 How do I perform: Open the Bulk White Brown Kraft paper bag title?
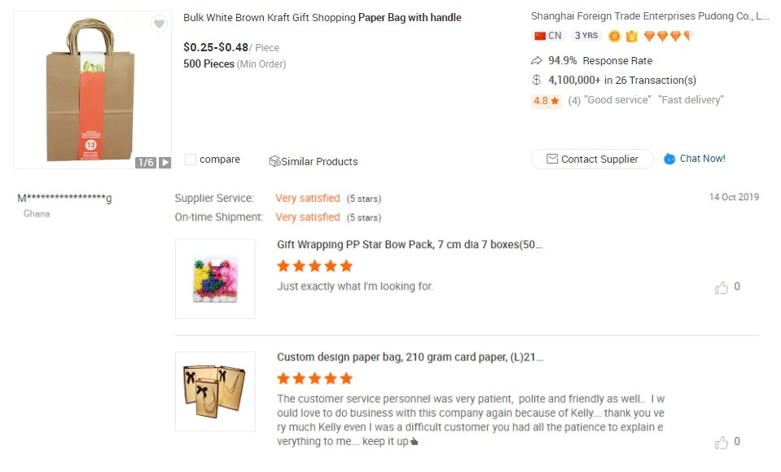coord(322,17)
